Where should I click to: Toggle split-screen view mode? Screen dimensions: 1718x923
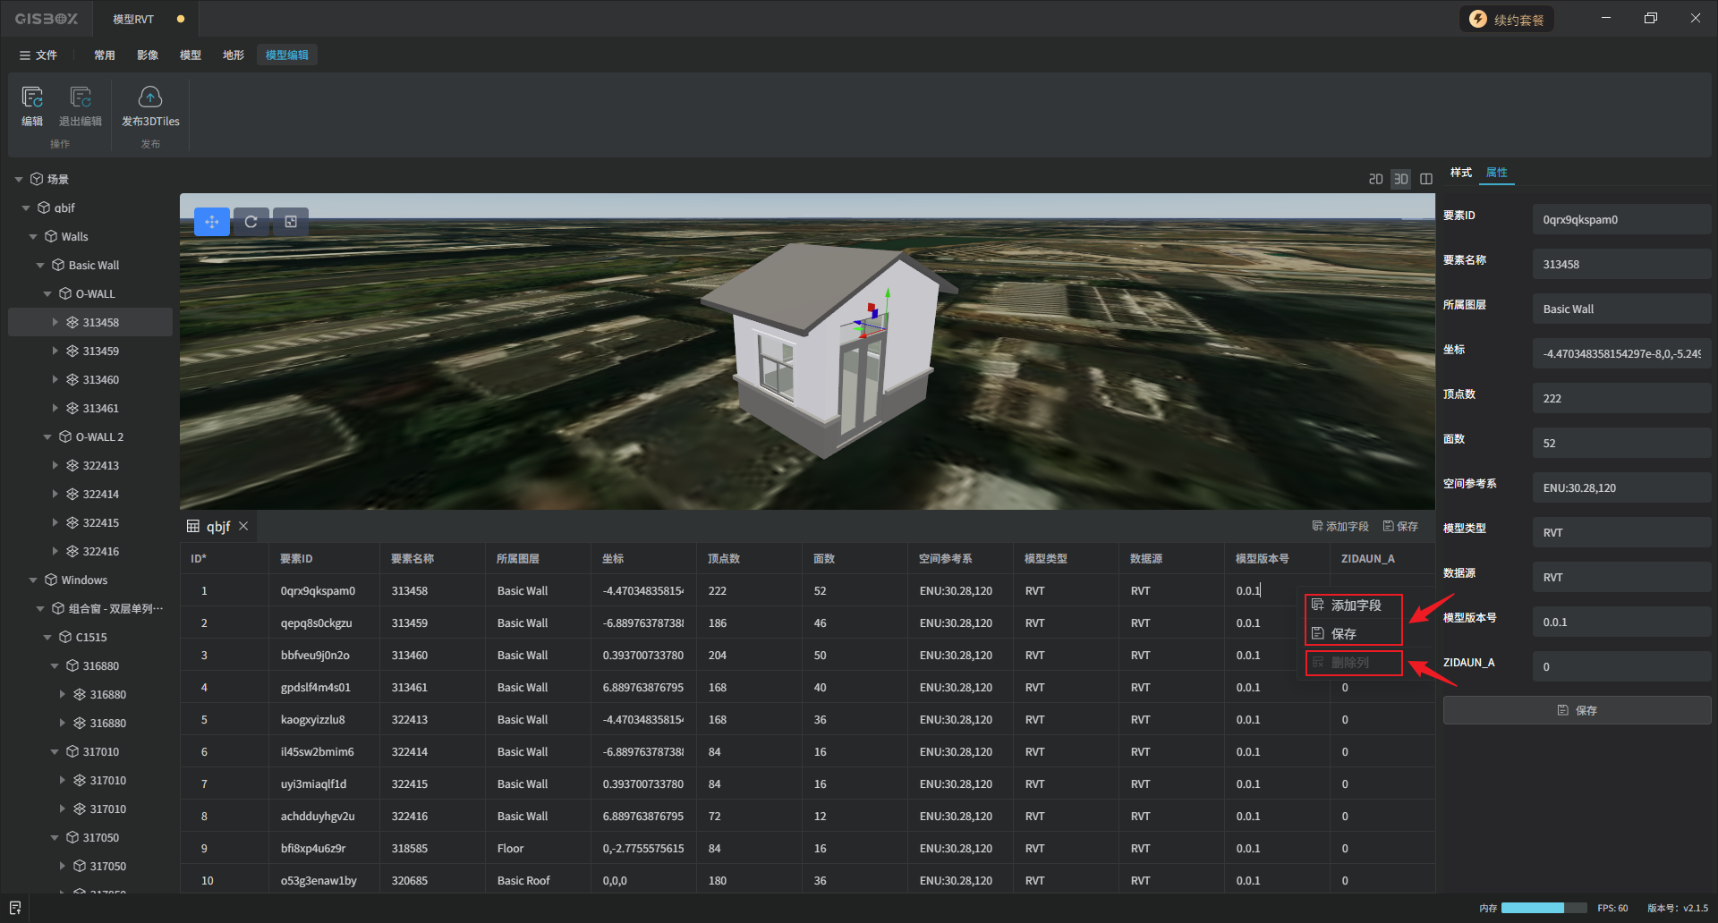pos(1426,179)
